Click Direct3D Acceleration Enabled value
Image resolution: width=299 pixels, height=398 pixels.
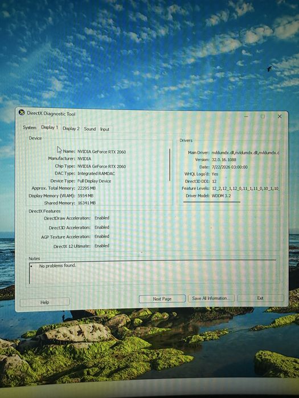pos(102,227)
